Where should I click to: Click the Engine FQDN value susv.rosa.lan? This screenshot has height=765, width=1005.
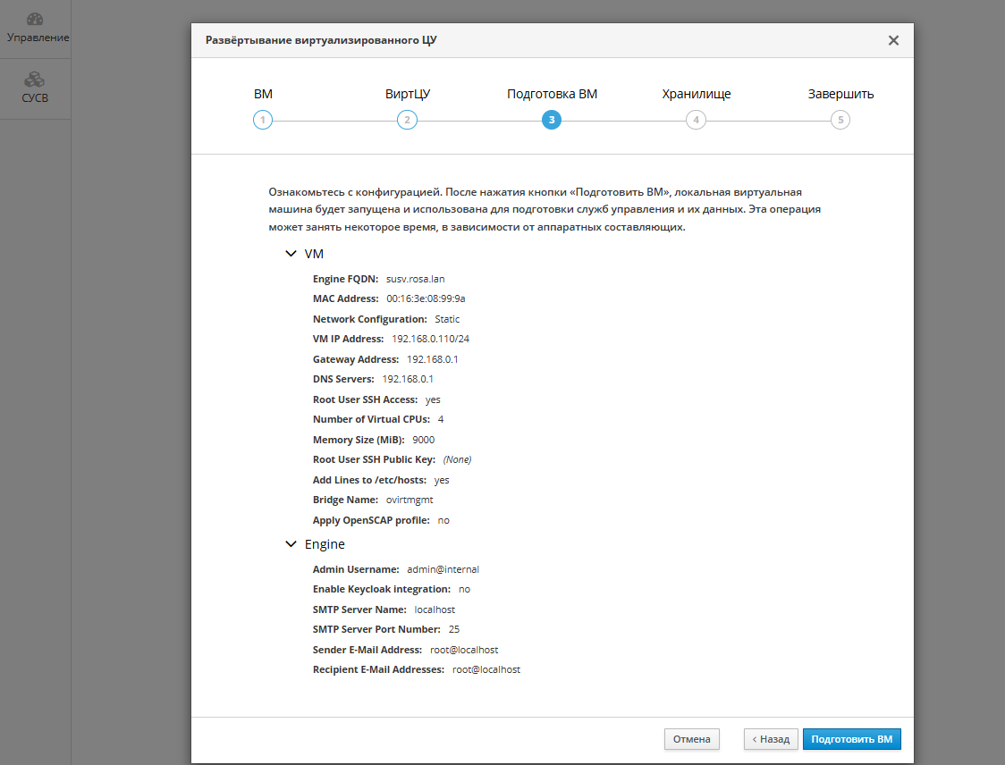coord(415,279)
